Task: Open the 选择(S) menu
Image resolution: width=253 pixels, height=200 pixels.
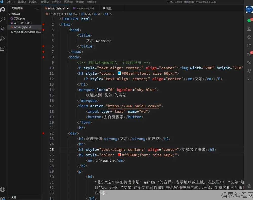Action: pos(33,2)
